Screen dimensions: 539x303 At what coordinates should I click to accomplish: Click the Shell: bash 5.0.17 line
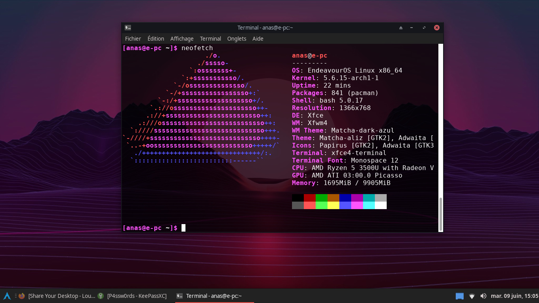(328, 101)
